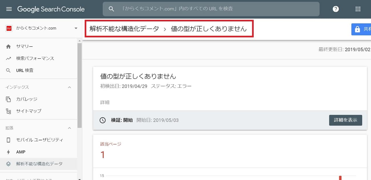Click the 検索パフォーマンス trend icon
Screen dimensions: 371x180
(x=9, y=58)
